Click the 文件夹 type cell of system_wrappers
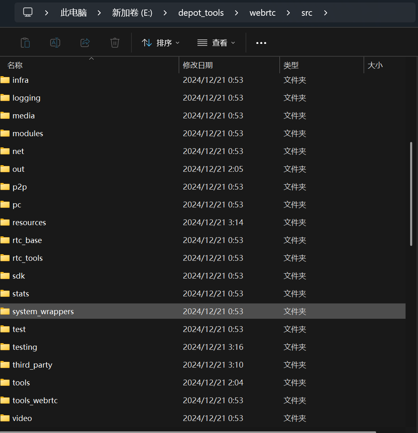The width and height of the screenshot is (418, 433). point(294,311)
